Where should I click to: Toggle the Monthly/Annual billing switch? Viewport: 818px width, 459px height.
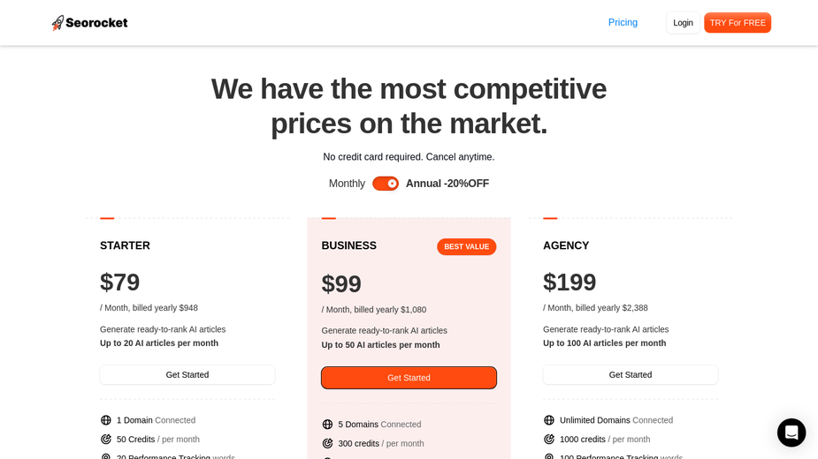coord(386,184)
